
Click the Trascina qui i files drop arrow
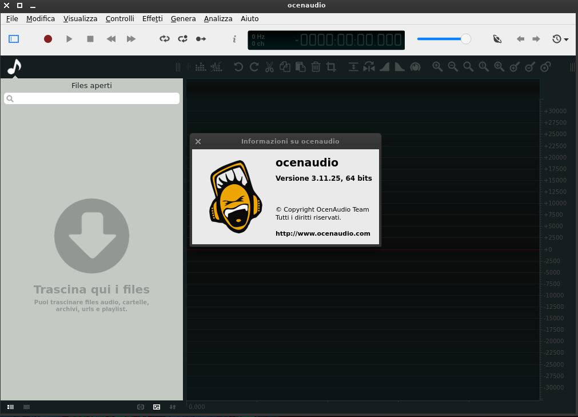[92, 236]
